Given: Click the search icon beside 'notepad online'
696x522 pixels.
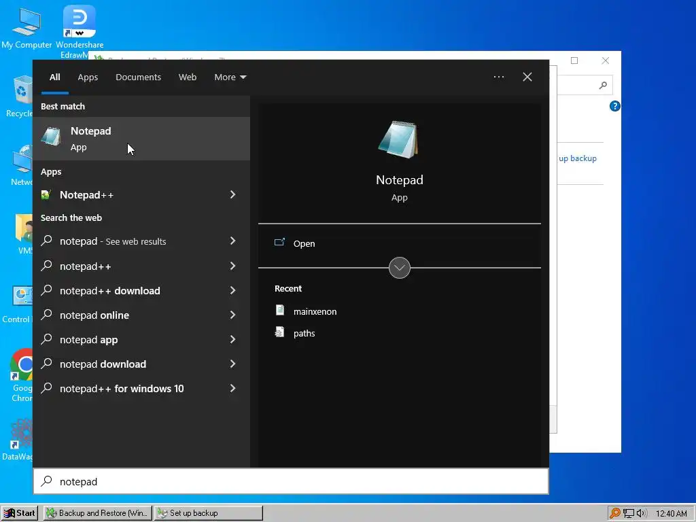Looking at the screenshot, I should [47, 315].
